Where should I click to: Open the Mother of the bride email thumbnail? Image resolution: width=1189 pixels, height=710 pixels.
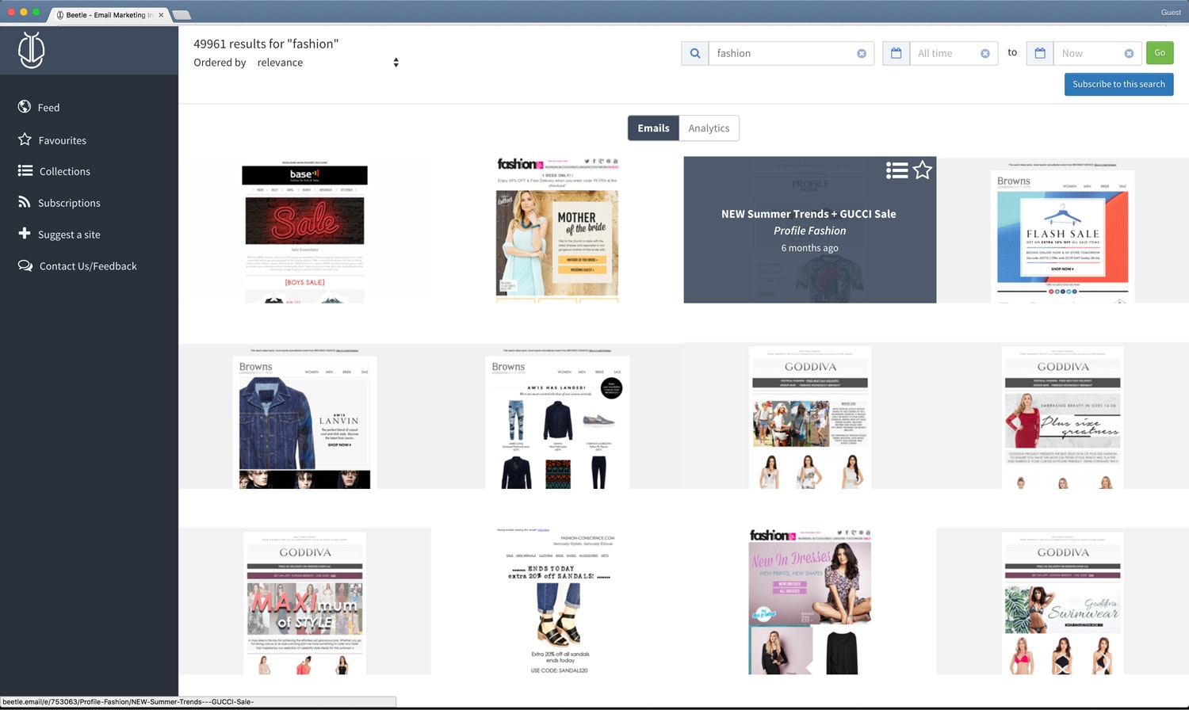click(557, 230)
